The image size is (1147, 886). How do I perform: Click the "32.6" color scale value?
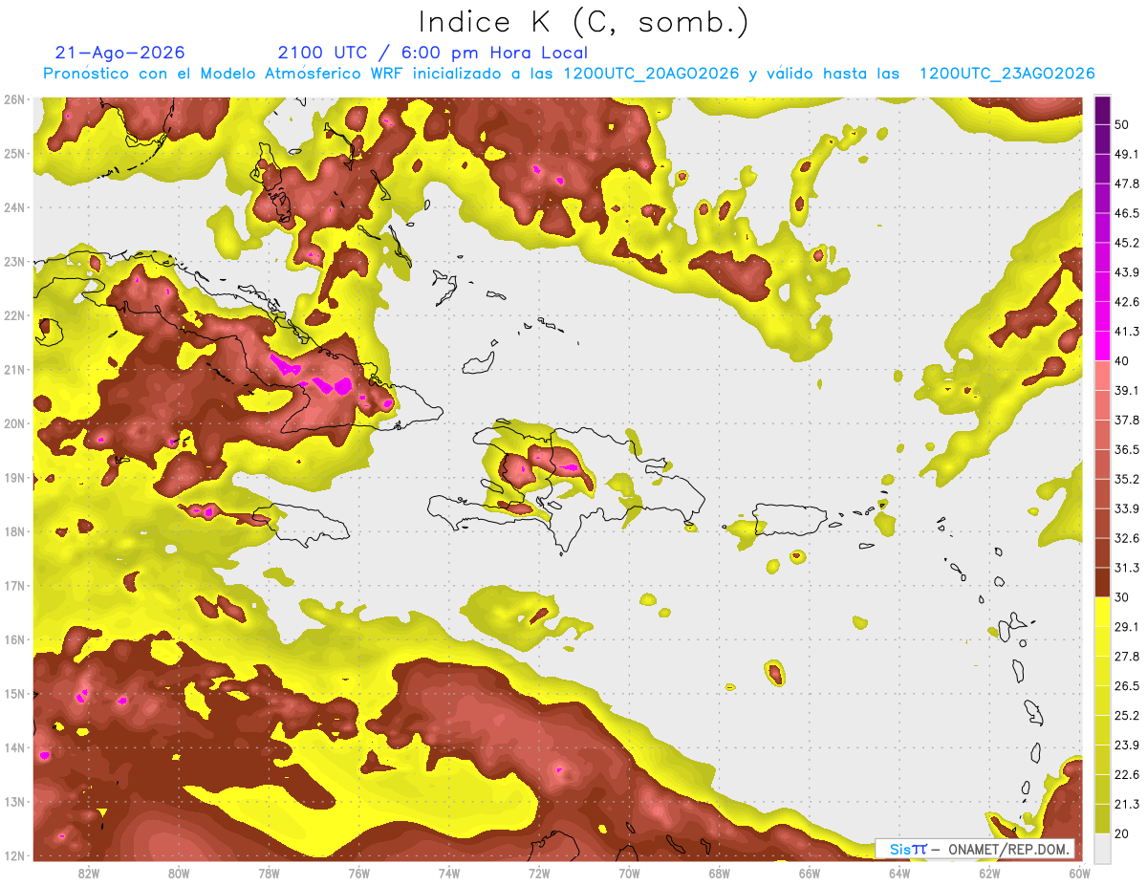click(1127, 538)
